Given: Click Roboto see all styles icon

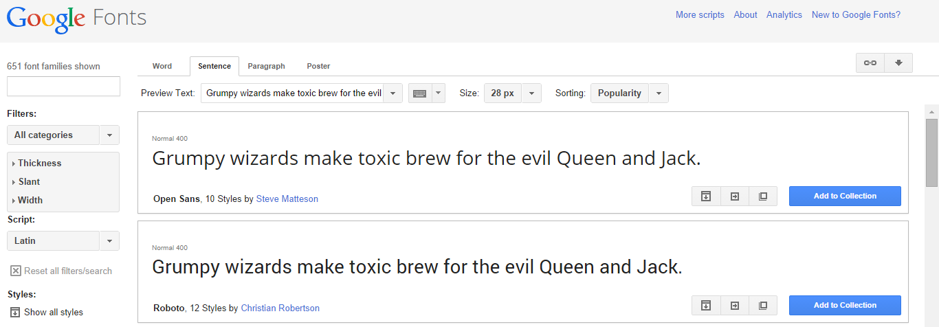Looking at the screenshot, I should (x=763, y=306).
